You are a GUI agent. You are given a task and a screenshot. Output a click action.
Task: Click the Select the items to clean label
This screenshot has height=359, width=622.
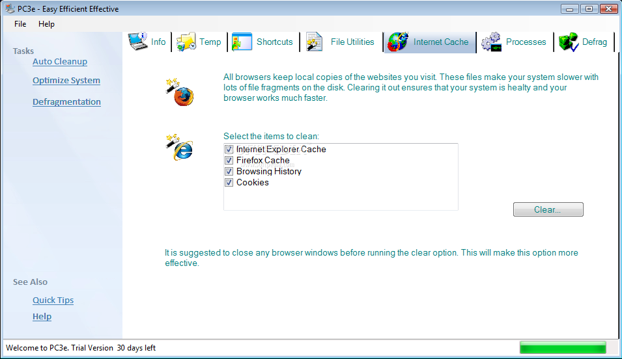pos(271,137)
